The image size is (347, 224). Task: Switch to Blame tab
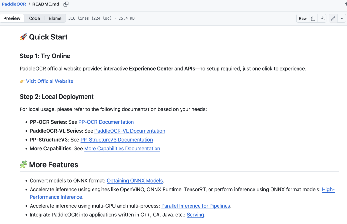pyautogui.click(x=55, y=18)
